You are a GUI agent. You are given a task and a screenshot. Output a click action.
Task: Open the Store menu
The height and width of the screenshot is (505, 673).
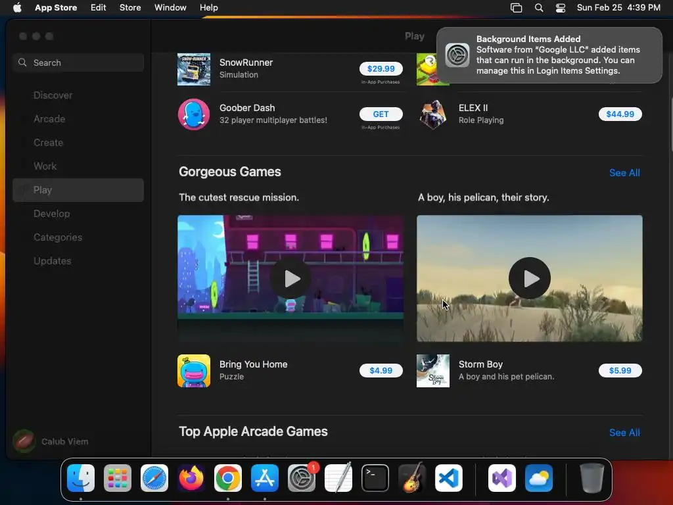(130, 8)
